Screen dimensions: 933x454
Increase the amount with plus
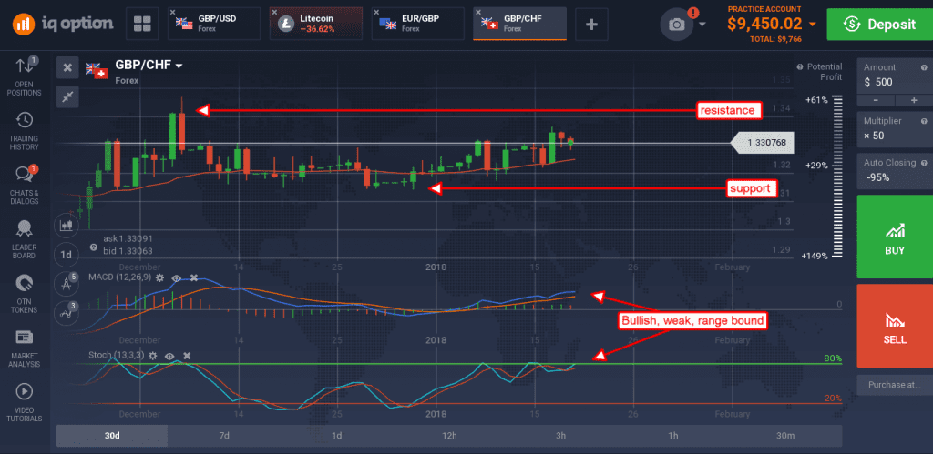tap(914, 100)
